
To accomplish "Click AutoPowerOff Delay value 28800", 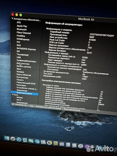I will pos(101,105).
